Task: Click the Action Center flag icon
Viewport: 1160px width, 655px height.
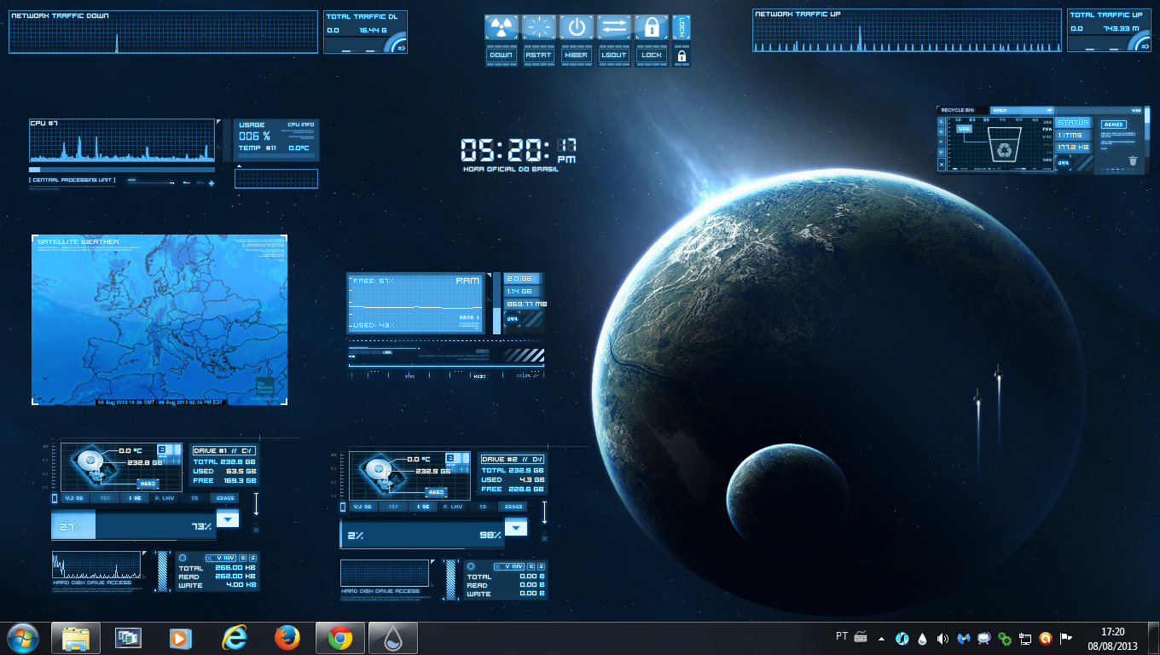Action: 1066,638
